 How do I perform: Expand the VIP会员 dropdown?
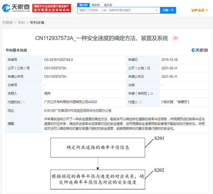pyautogui.click(x=199, y=10)
